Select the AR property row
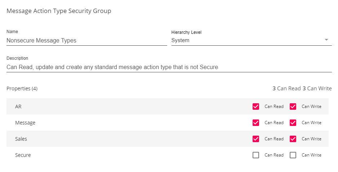The width and height of the screenshot is (338, 172). (108, 107)
